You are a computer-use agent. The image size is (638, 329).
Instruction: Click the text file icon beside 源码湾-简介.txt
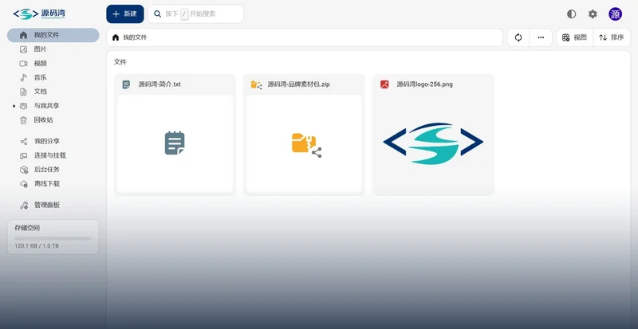[x=126, y=84]
